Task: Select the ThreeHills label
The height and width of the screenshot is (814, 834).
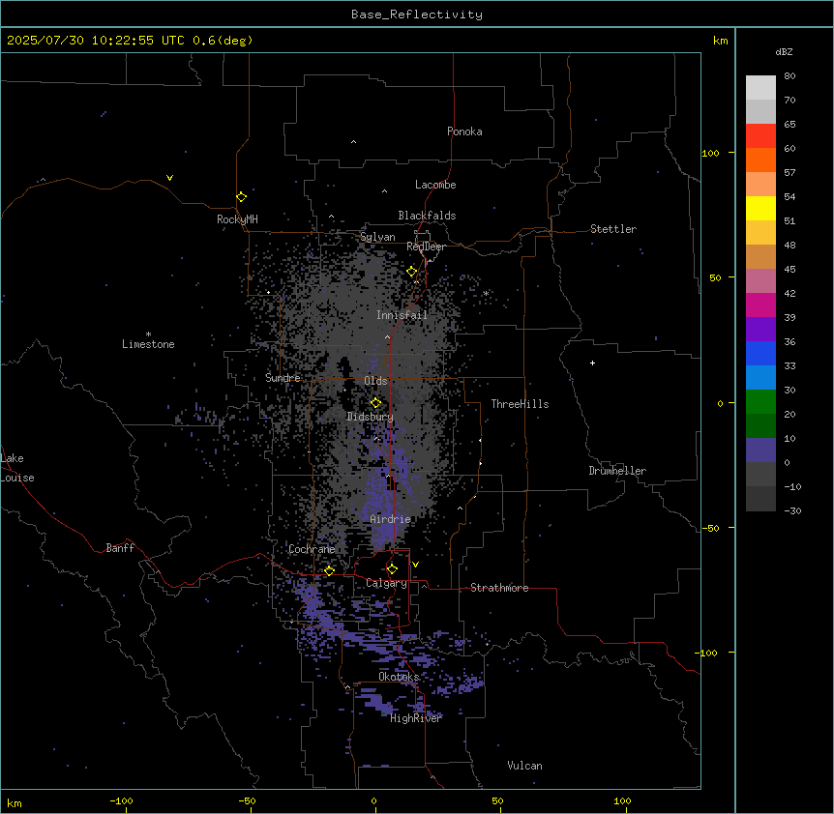Action: 520,404
